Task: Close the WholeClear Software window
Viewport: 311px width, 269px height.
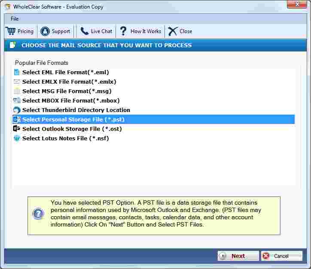Action: pos(297,4)
